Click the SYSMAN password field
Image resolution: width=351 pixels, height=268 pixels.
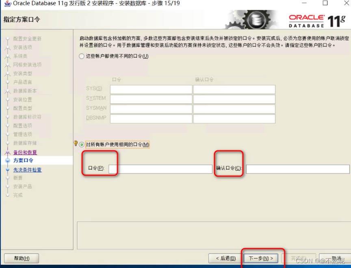coord(151,109)
